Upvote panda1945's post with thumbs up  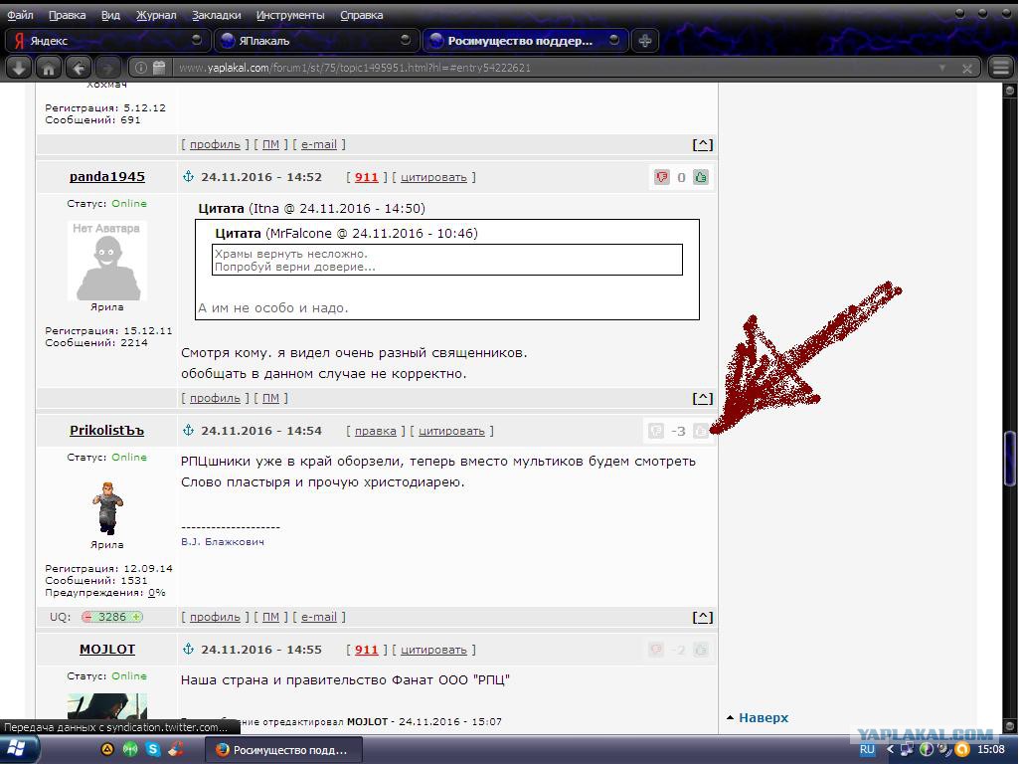[x=701, y=177]
